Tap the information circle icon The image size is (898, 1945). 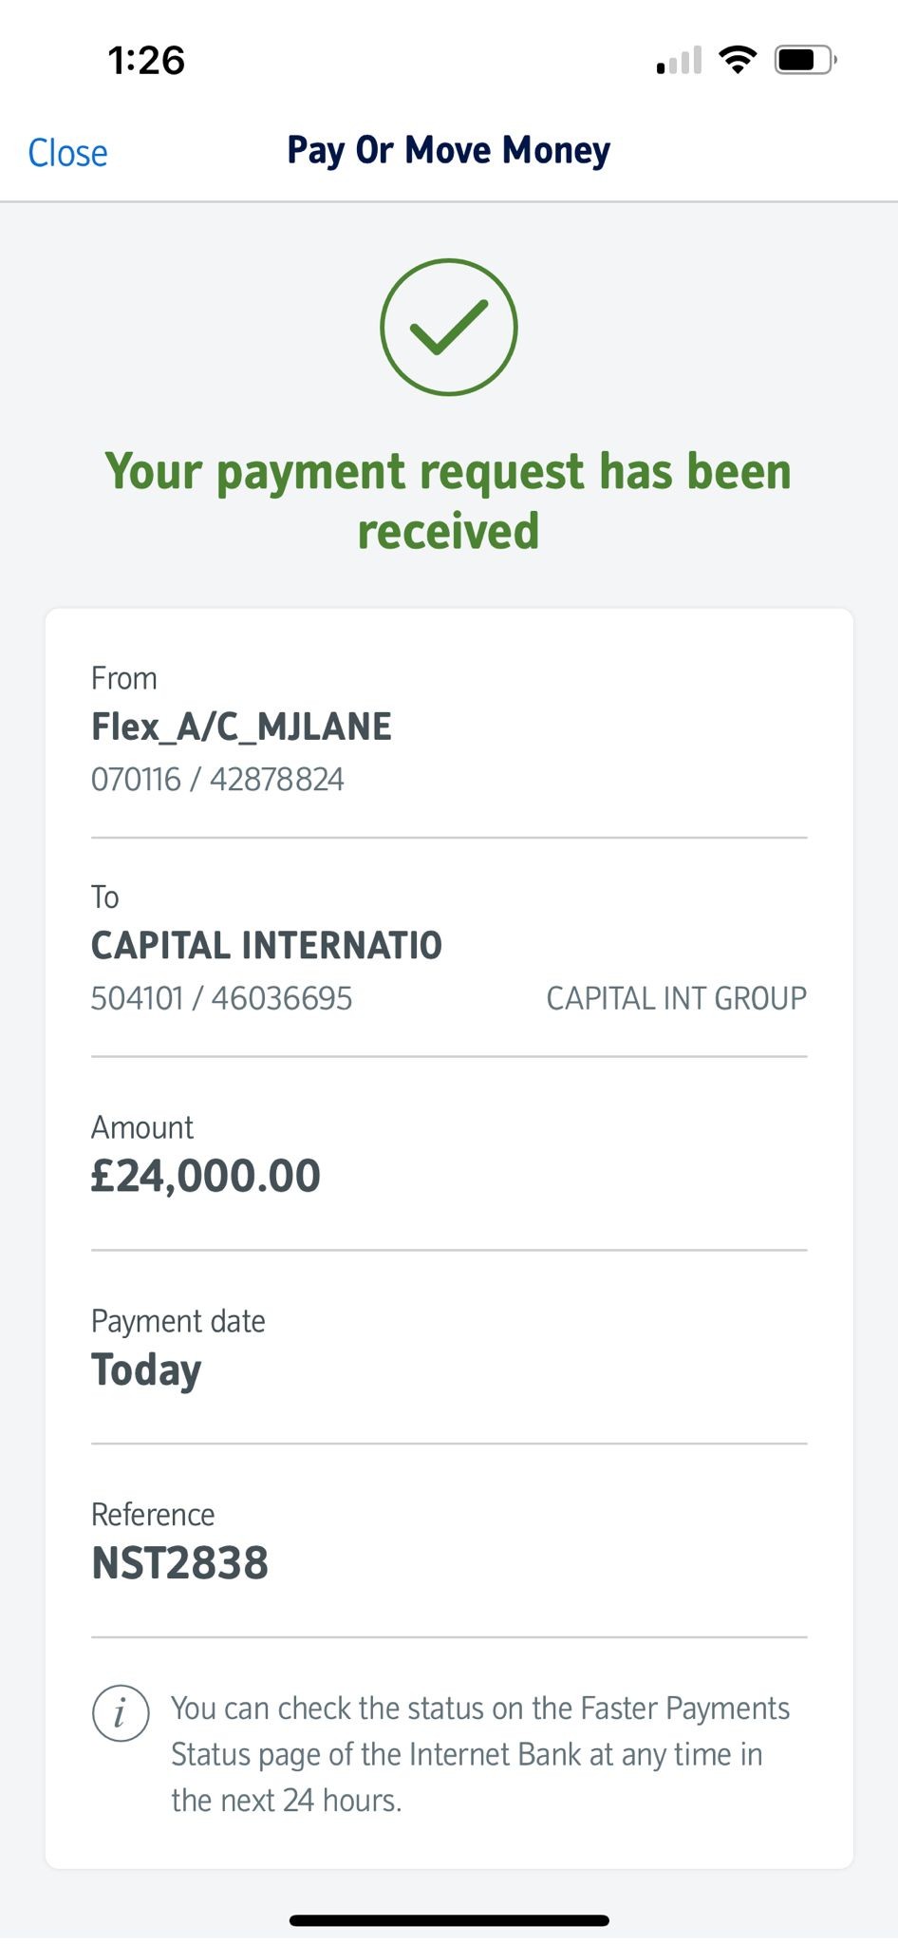click(x=121, y=1713)
